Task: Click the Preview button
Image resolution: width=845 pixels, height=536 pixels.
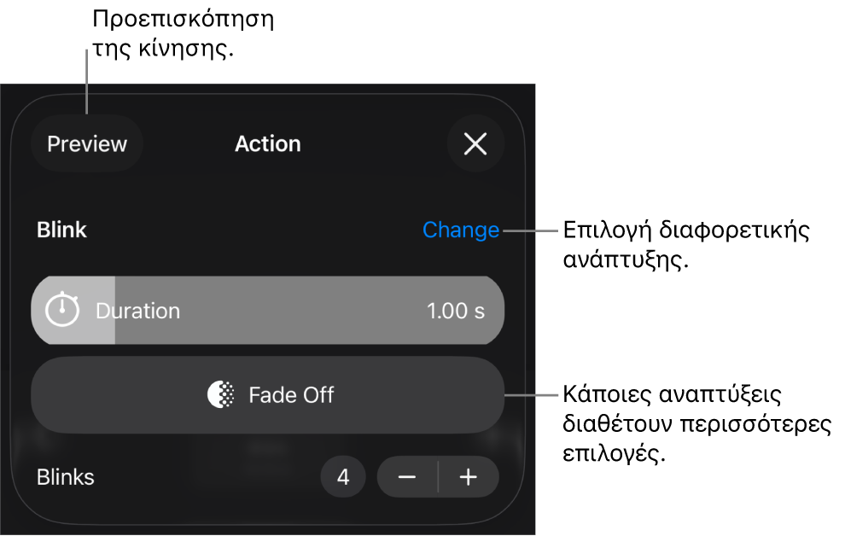Action: (x=87, y=144)
